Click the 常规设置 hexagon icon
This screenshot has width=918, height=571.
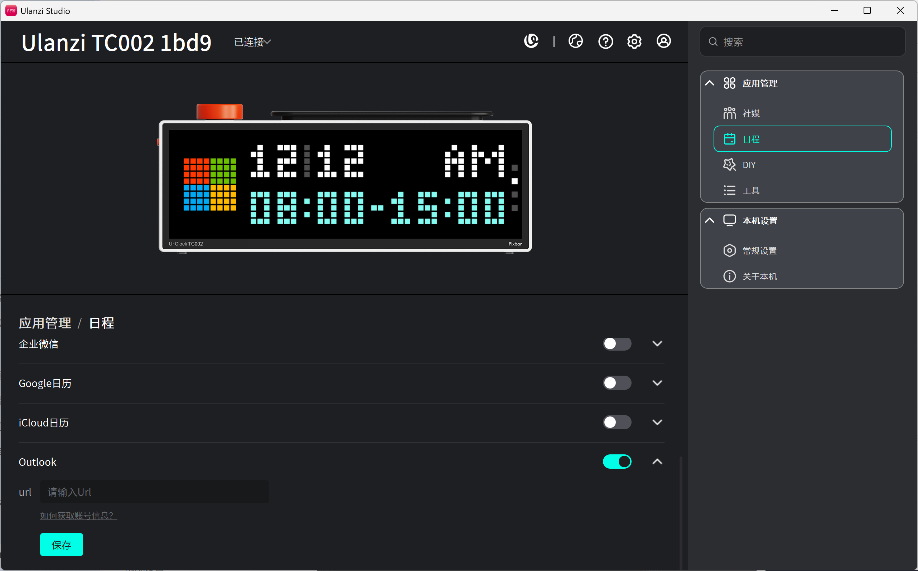point(729,251)
